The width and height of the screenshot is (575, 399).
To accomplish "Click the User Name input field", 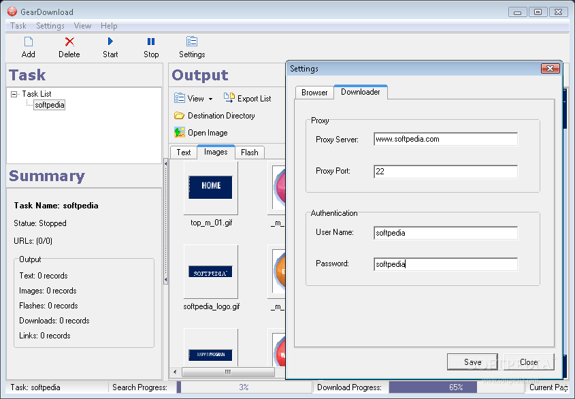I will pos(446,233).
